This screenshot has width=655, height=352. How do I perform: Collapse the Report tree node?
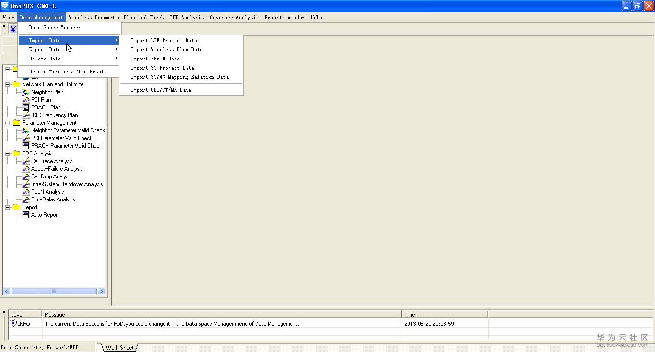click(8, 207)
